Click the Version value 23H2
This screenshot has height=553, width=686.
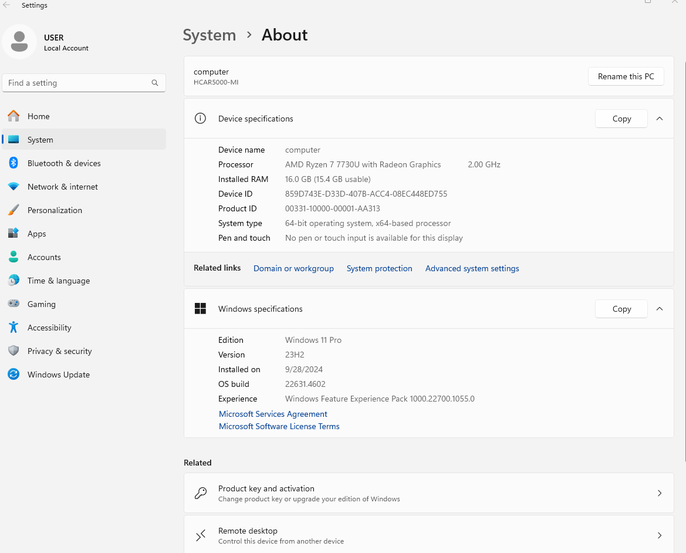pos(295,355)
